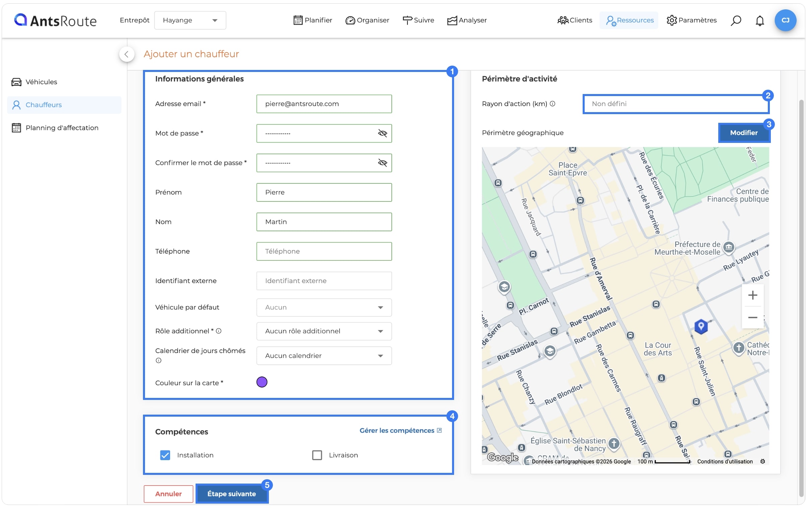Click the Rayon d'action info icon
Image resolution: width=807 pixels, height=508 pixels.
552,103
